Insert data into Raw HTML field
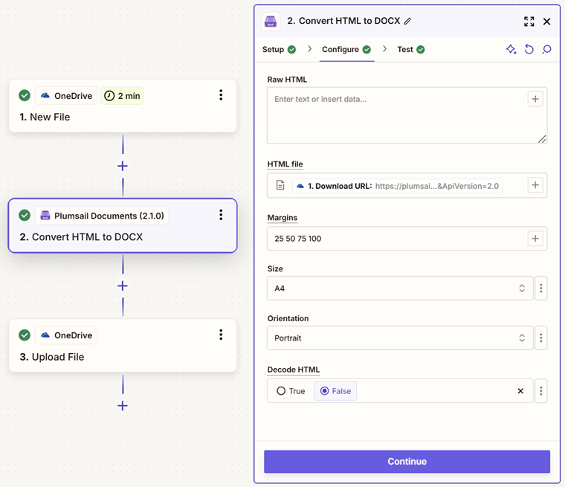565x487 pixels. [535, 99]
